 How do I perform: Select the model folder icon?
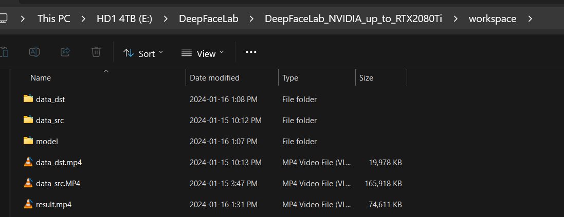click(x=28, y=141)
